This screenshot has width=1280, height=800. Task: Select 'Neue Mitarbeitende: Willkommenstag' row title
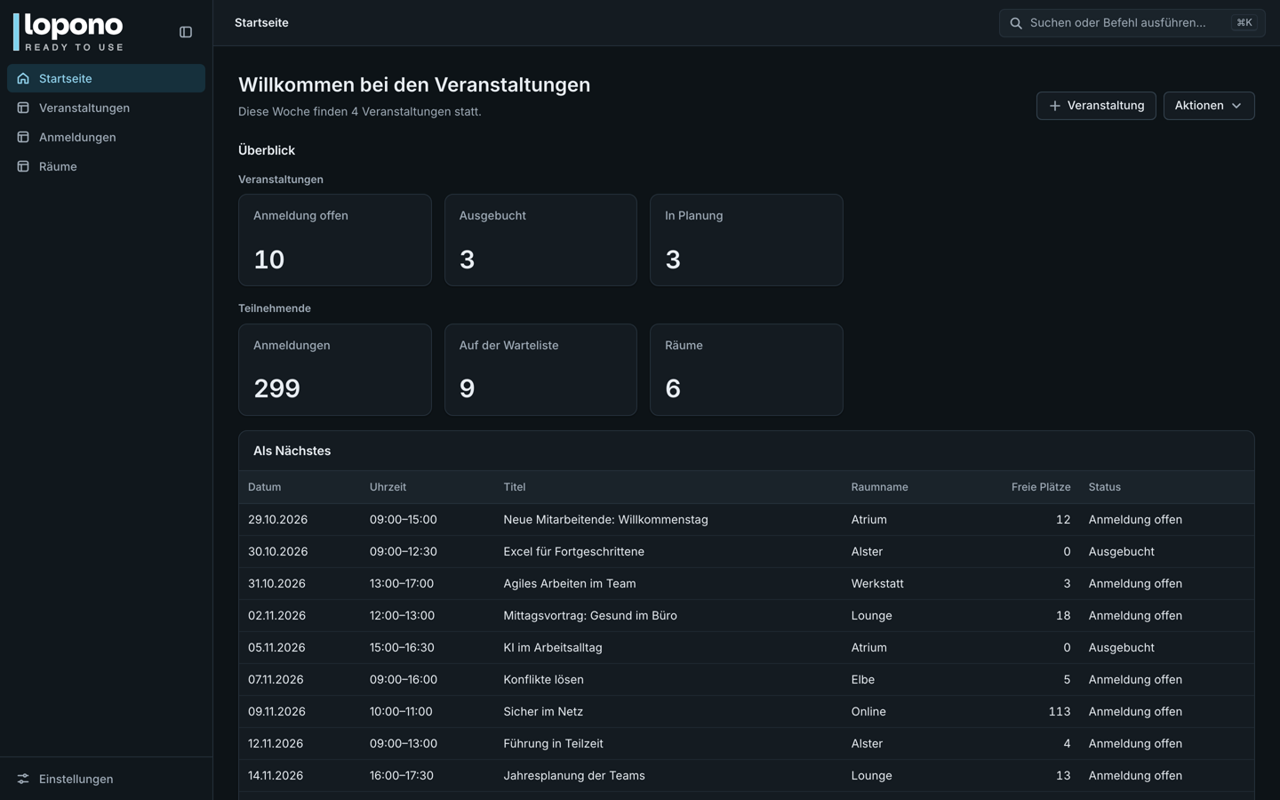(605, 520)
